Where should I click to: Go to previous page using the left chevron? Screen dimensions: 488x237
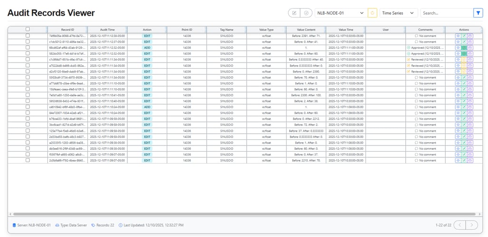459,225
